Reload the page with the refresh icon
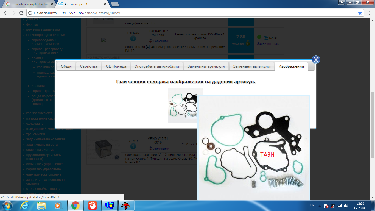375x211 pixels. [x=21, y=13]
